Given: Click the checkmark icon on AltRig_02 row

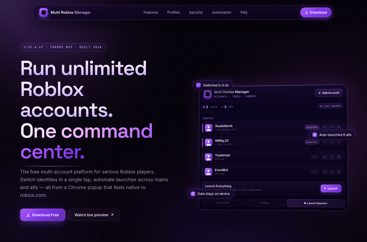Looking at the screenshot, I should (332, 142).
